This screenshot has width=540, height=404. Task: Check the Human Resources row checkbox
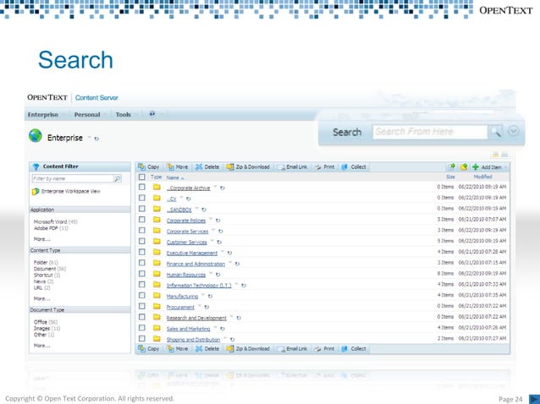pos(142,274)
